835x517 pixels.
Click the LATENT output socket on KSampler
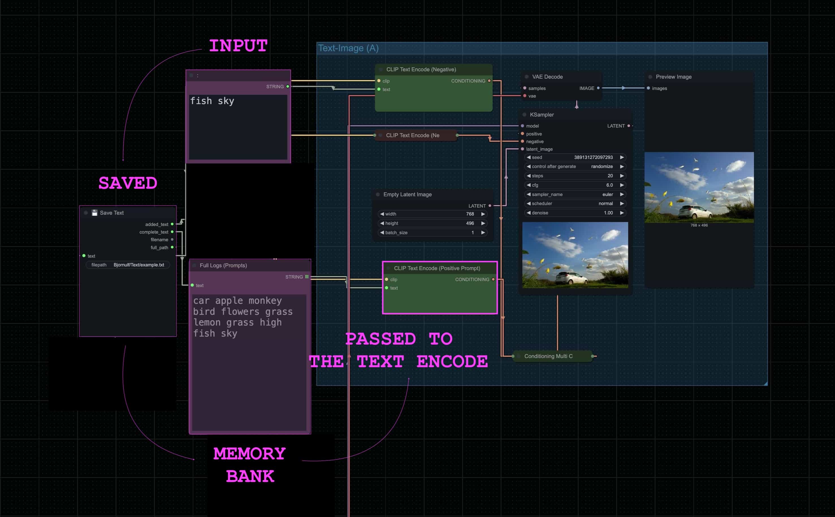pos(629,126)
